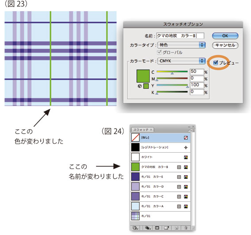Select the クマの地紋 カラーB swatch row
This screenshot has width=251, height=235.
161,167
